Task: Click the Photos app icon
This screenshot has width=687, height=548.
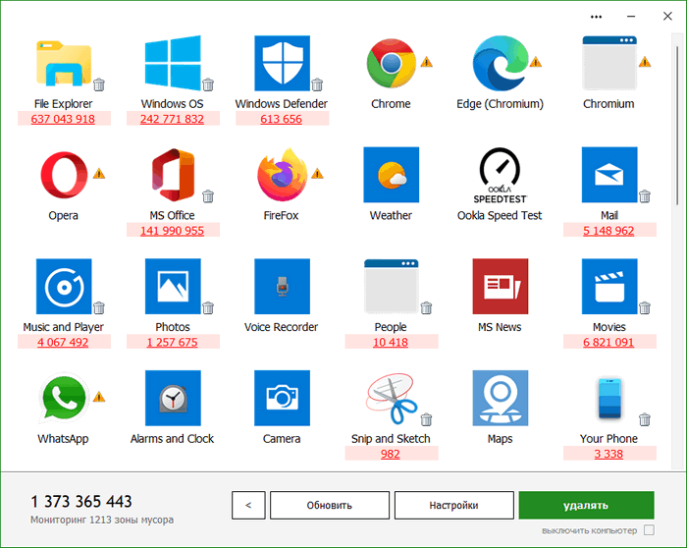Action: click(x=173, y=286)
